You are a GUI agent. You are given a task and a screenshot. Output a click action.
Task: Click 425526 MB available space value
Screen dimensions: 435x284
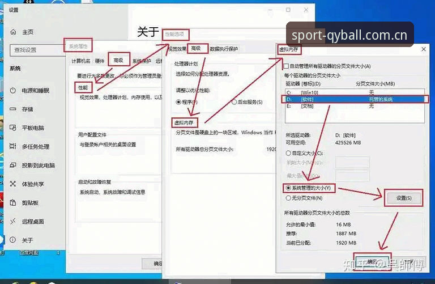pos(348,143)
